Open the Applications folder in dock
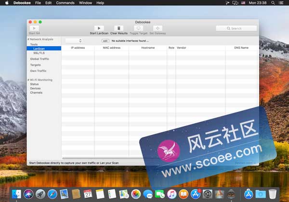This screenshot has width=289, height=202. [249, 194]
